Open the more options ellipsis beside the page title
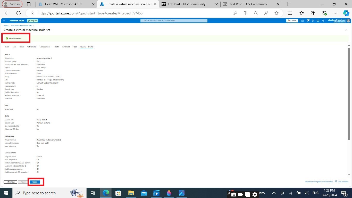Screen dimensions: 352x198 coord(54,30)
